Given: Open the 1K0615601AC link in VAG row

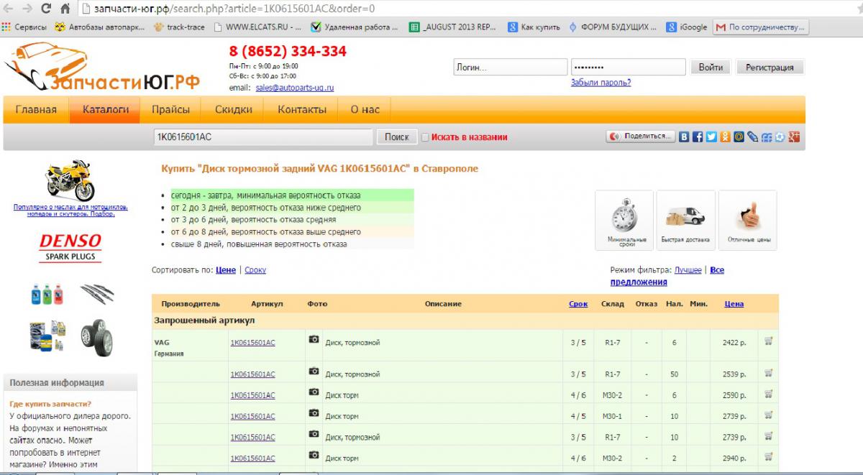Looking at the screenshot, I should click(252, 343).
